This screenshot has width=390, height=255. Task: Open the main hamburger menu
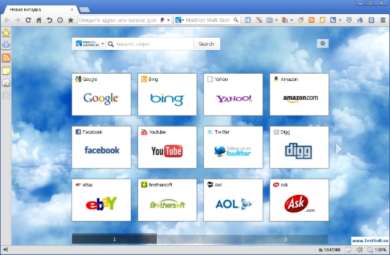[383, 20]
